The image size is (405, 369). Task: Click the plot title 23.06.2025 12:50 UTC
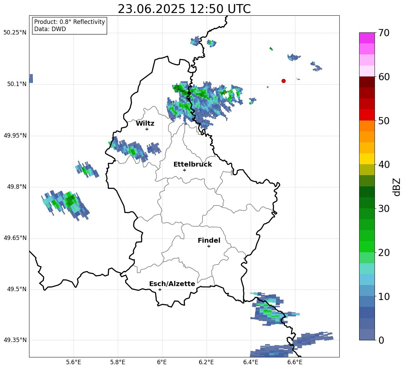184,9
